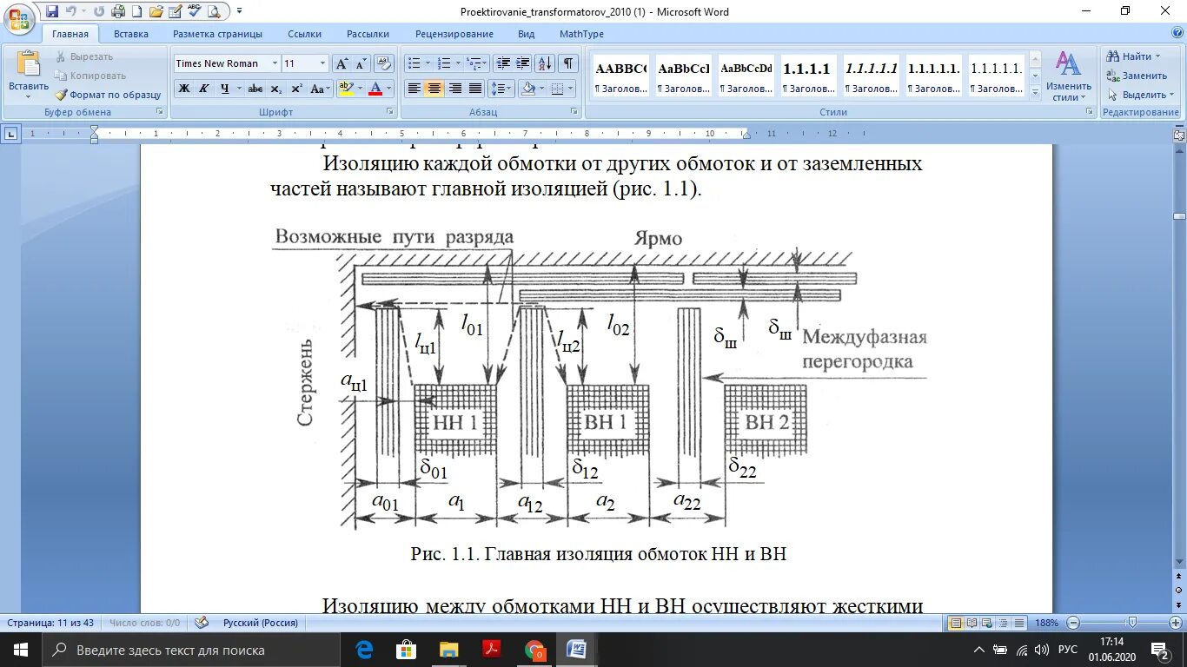This screenshot has height=667, width=1187.
Task: Click the Open folder icon in quick access toolbar
Action: 156,11
